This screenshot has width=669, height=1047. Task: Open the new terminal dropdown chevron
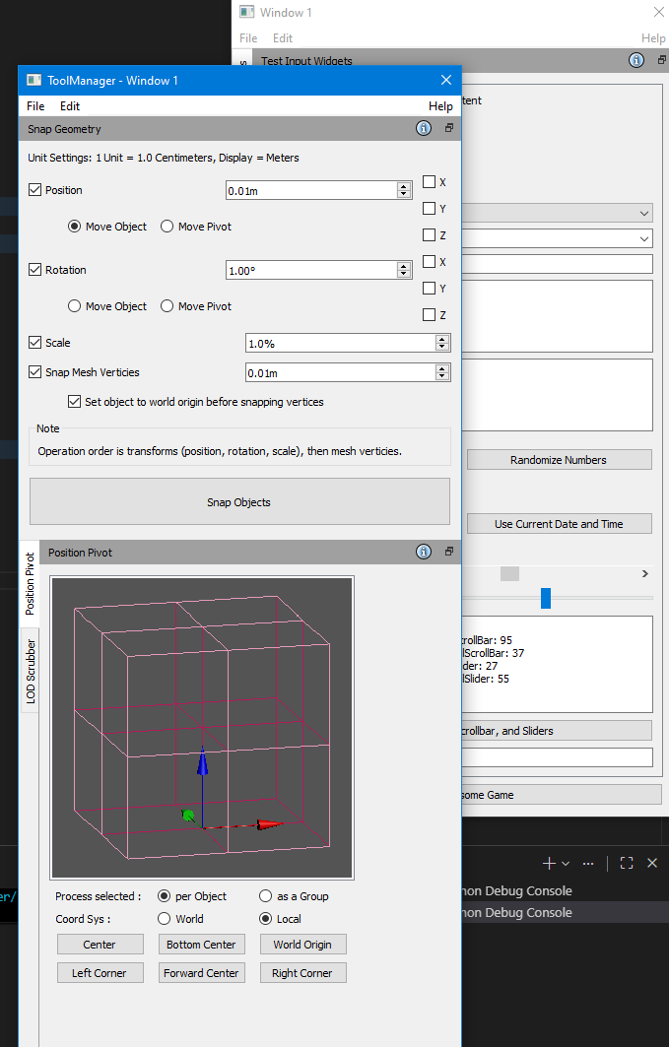pos(566,864)
